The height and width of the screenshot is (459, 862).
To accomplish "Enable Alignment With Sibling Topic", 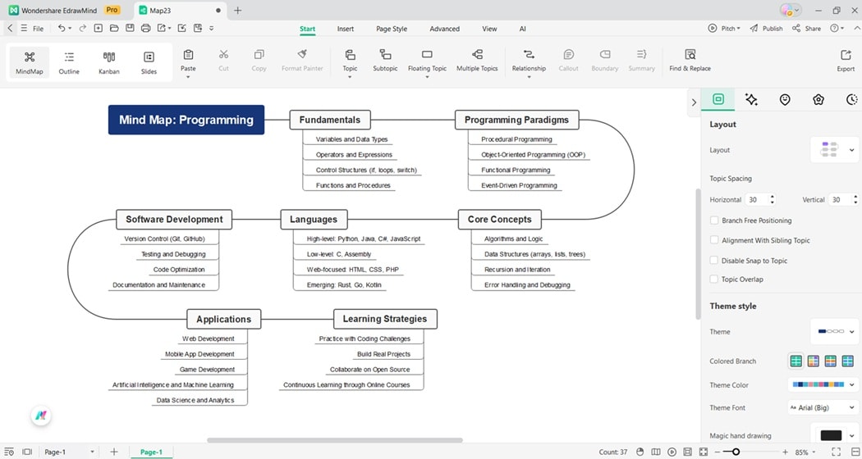I will click(x=714, y=240).
